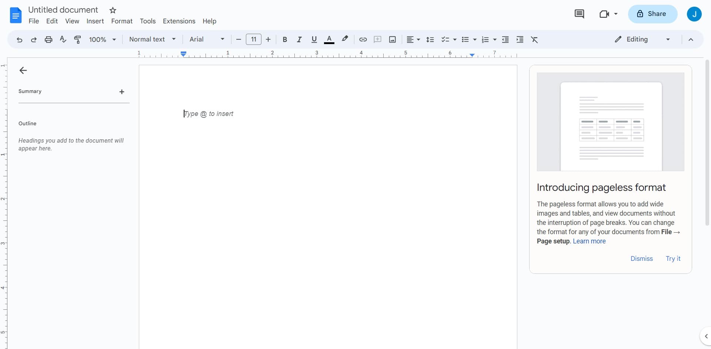Click the Learn more link
The image size is (711, 349).
point(589,241)
